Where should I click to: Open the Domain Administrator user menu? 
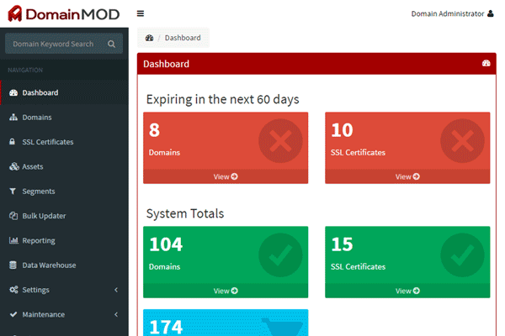447,13
